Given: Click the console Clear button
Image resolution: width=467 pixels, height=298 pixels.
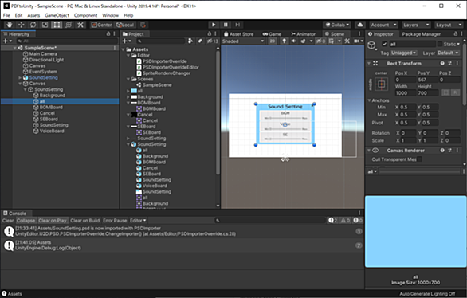Looking at the screenshot, I should pyautogui.click(x=8, y=220).
